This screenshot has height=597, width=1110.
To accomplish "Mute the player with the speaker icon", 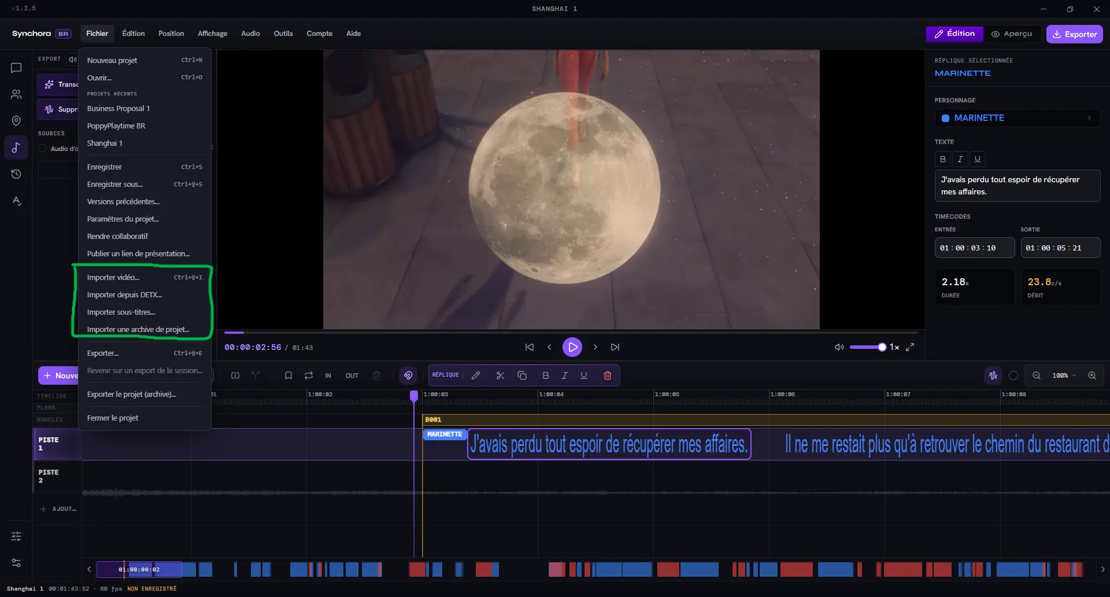I will tap(839, 347).
